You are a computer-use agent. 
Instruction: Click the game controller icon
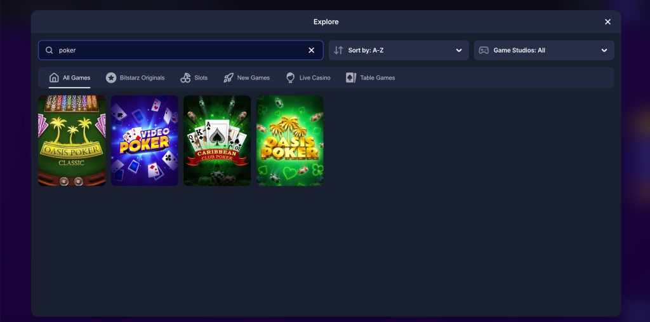coord(484,50)
